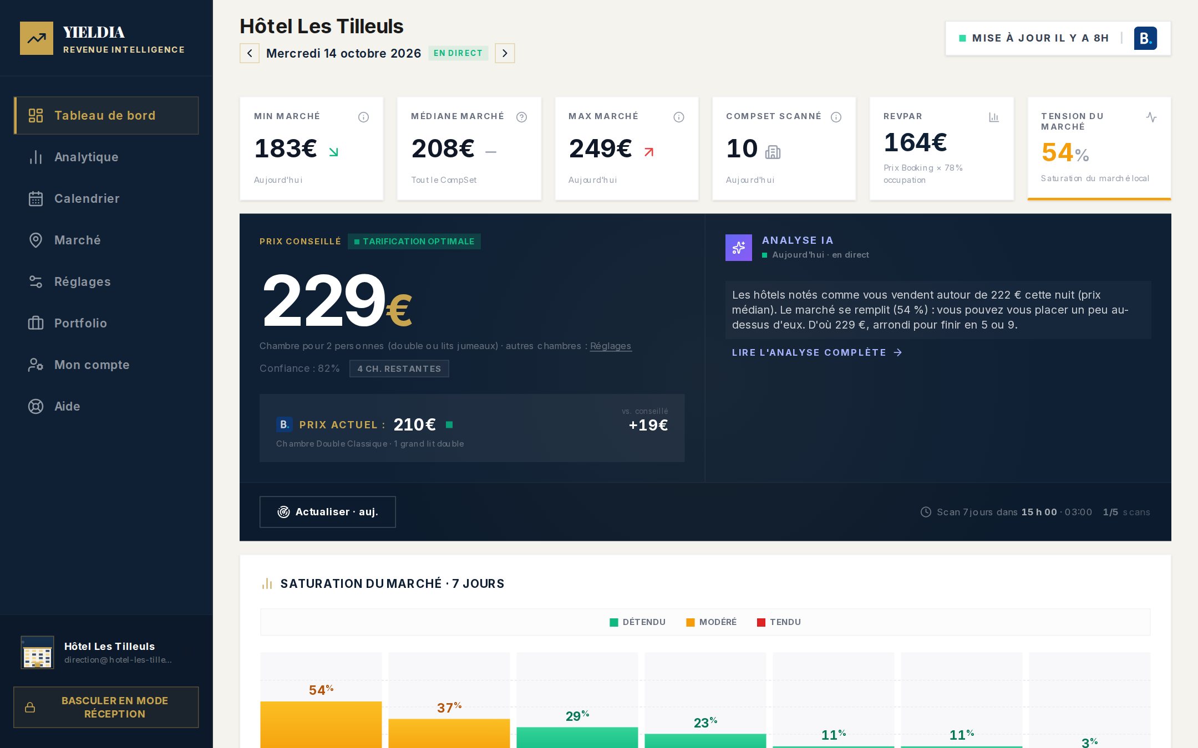1198x748 pixels.
Task: Go to next day with right chevron
Action: coord(505,53)
